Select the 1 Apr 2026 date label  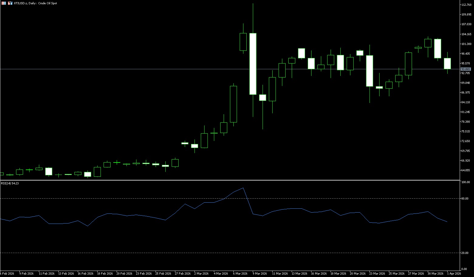pos(454,274)
